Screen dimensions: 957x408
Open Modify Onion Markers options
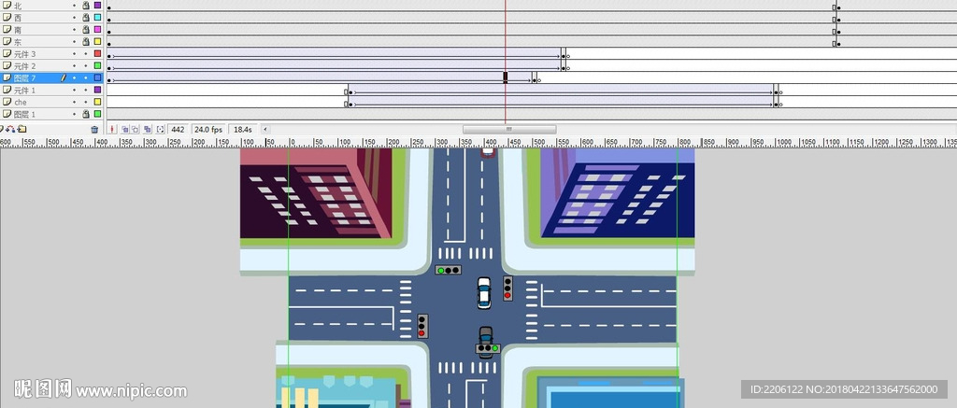(x=161, y=129)
